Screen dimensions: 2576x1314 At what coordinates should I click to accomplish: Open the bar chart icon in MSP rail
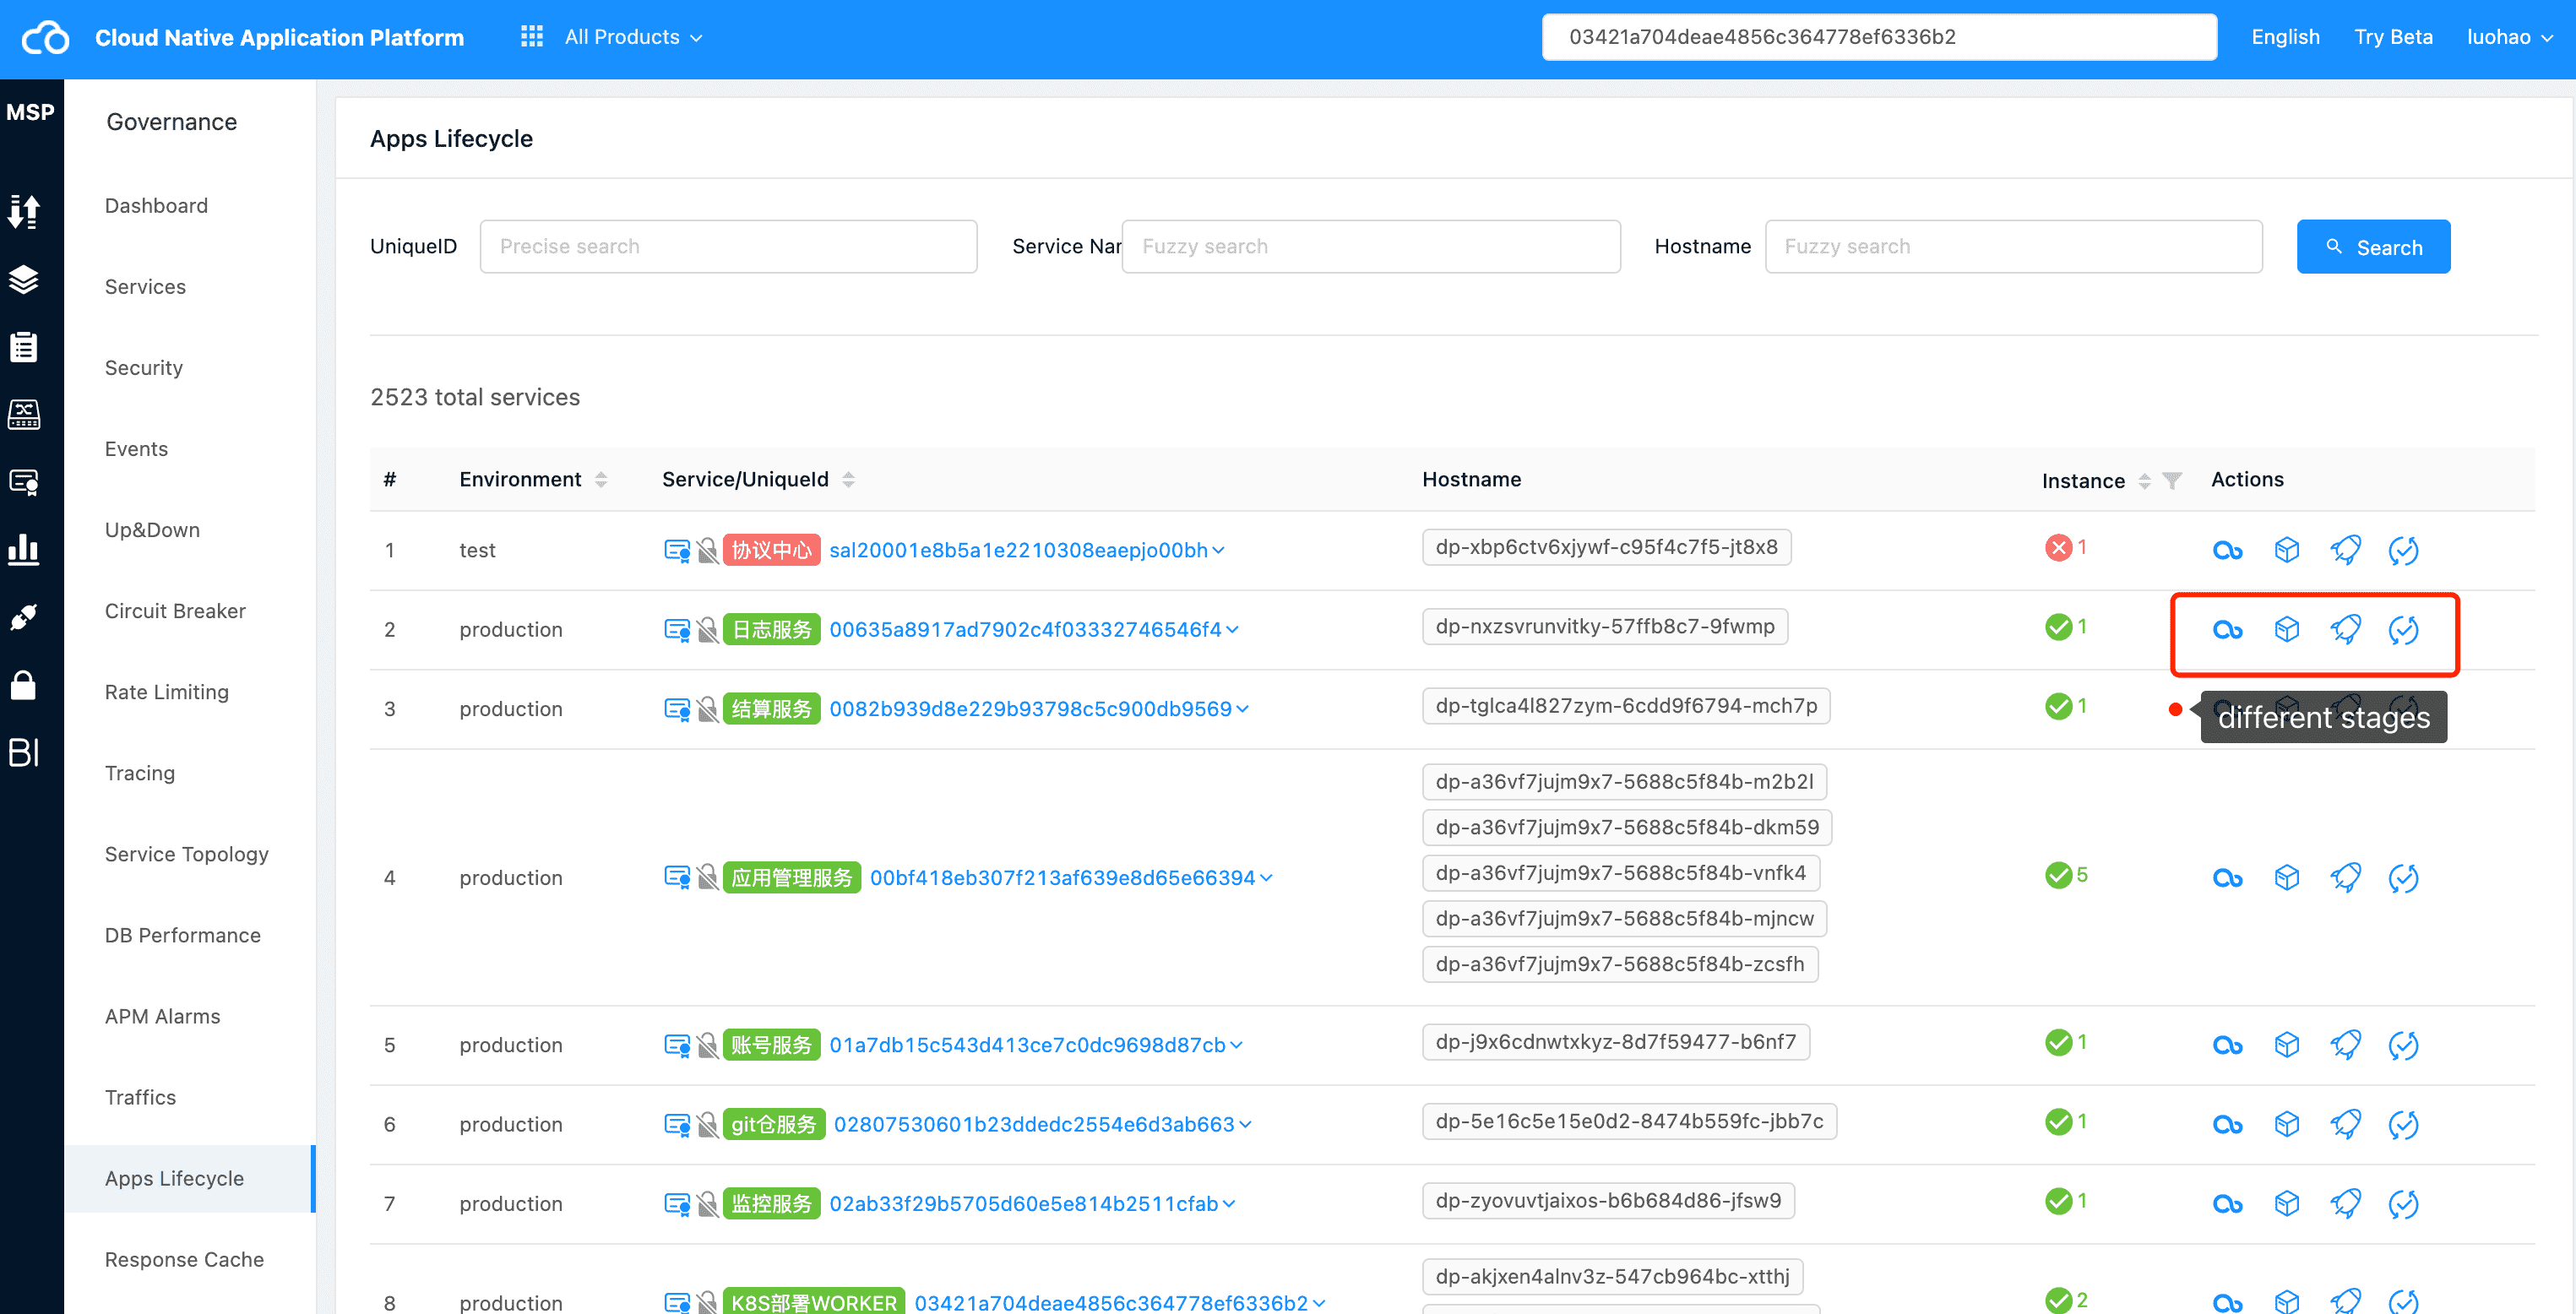point(24,549)
